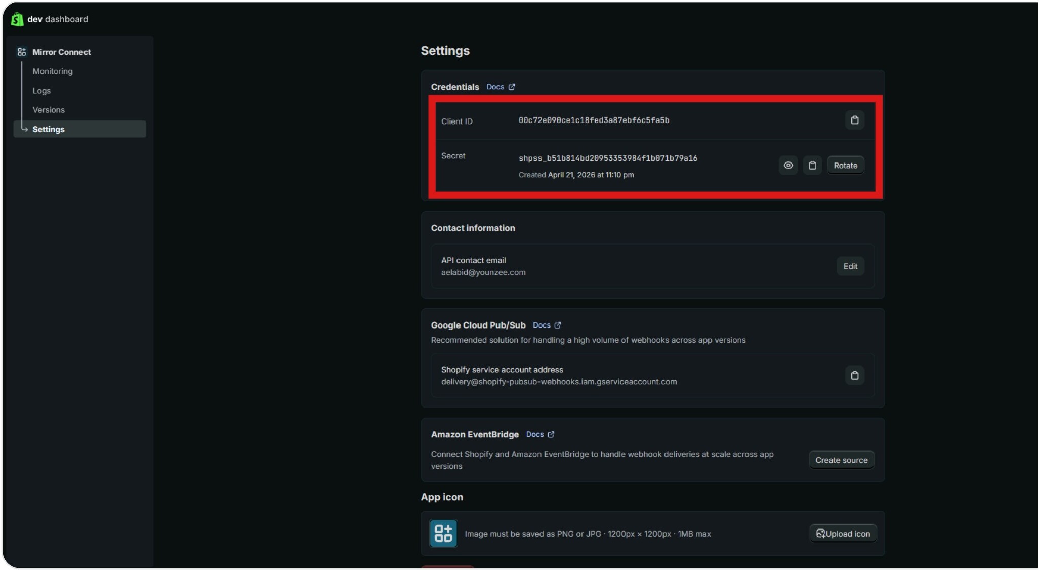Copy the Client ID to the clipboard

tap(855, 120)
